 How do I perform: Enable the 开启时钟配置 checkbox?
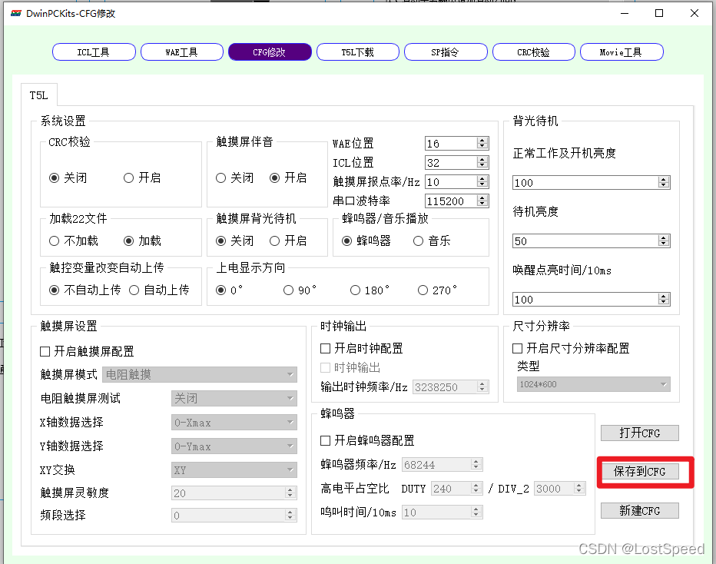325,348
